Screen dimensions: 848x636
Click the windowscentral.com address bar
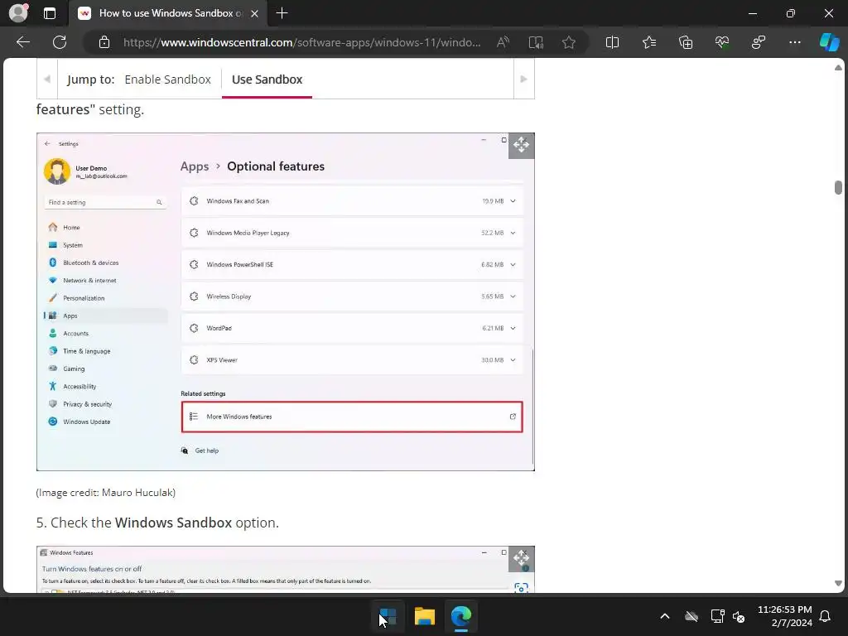pos(301,42)
